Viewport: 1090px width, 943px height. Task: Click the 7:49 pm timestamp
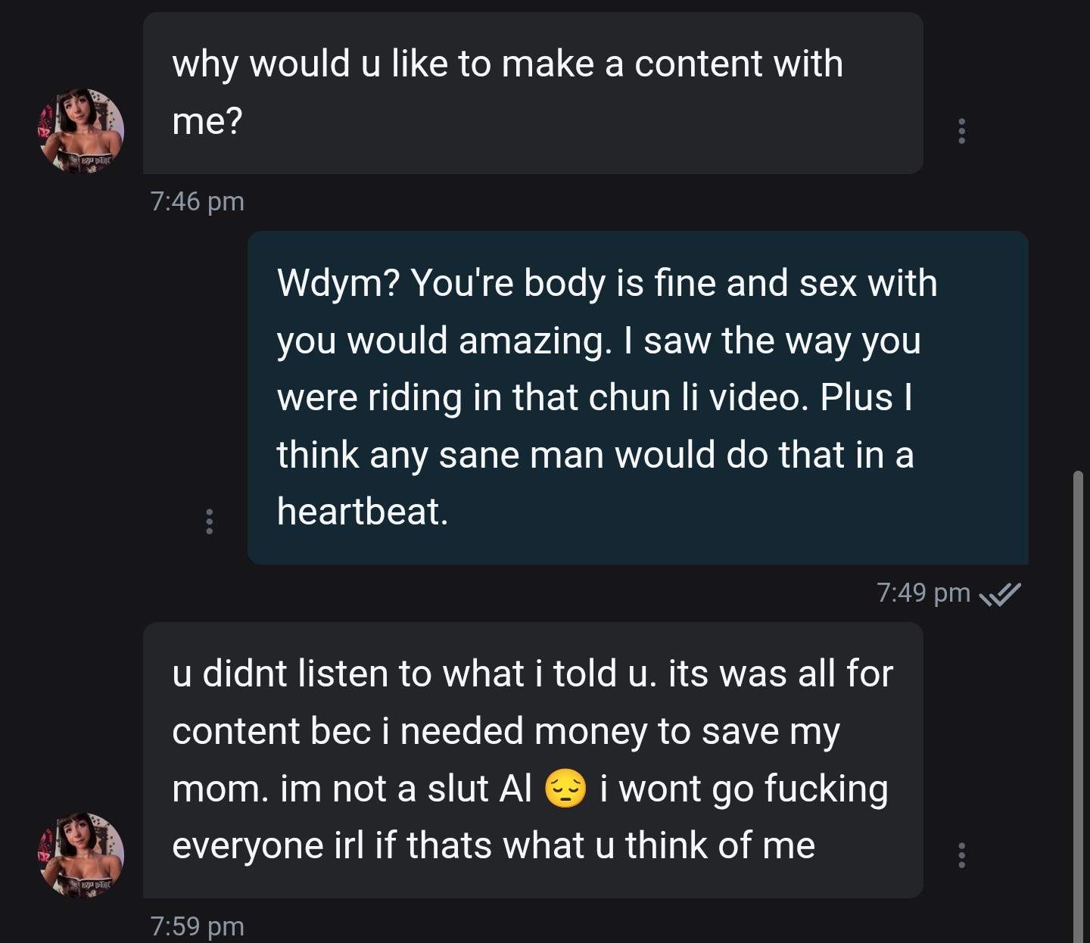pos(923,593)
